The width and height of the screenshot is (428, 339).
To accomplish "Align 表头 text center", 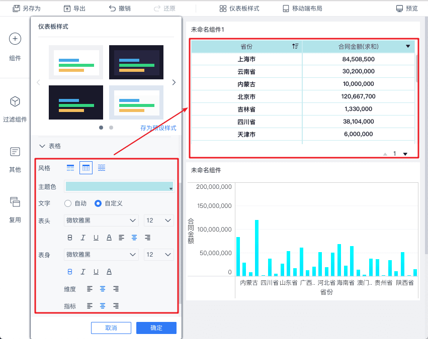I will pos(134,238).
